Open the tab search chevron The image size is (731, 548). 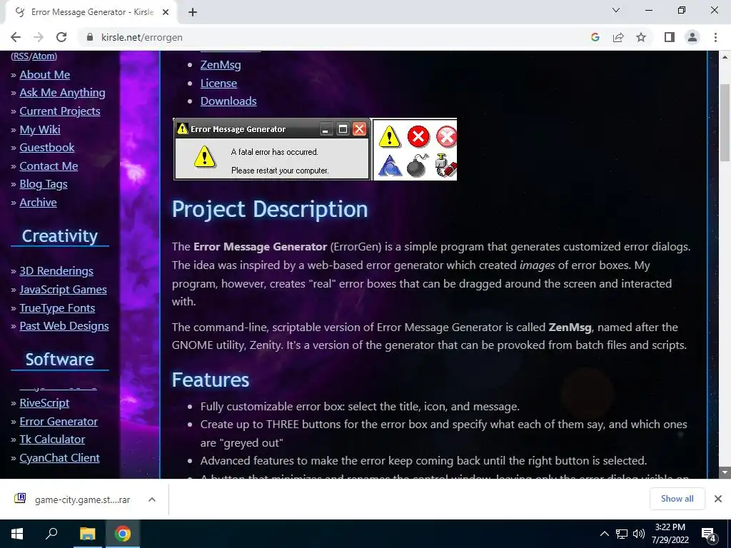[x=616, y=10]
